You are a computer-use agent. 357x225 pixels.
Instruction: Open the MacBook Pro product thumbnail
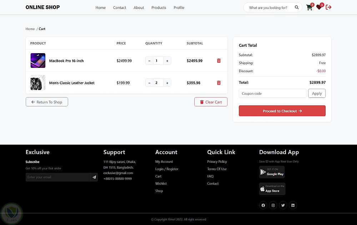click(x=38, y=61)
